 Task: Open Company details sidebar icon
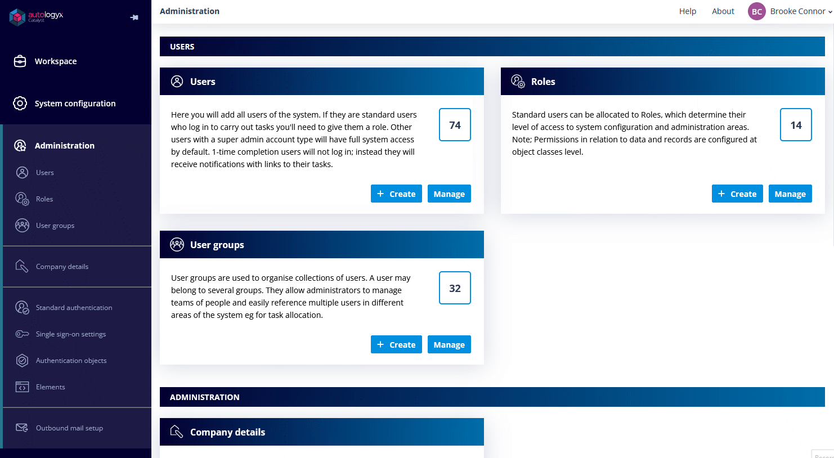tap(22, 267)
